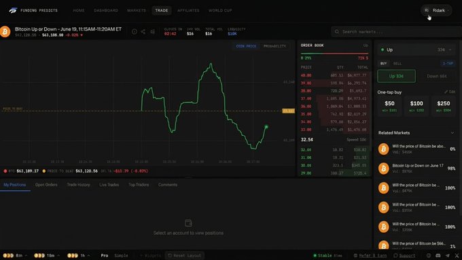Open the price change dropdown arrow under the title

(x=82, y=35)
